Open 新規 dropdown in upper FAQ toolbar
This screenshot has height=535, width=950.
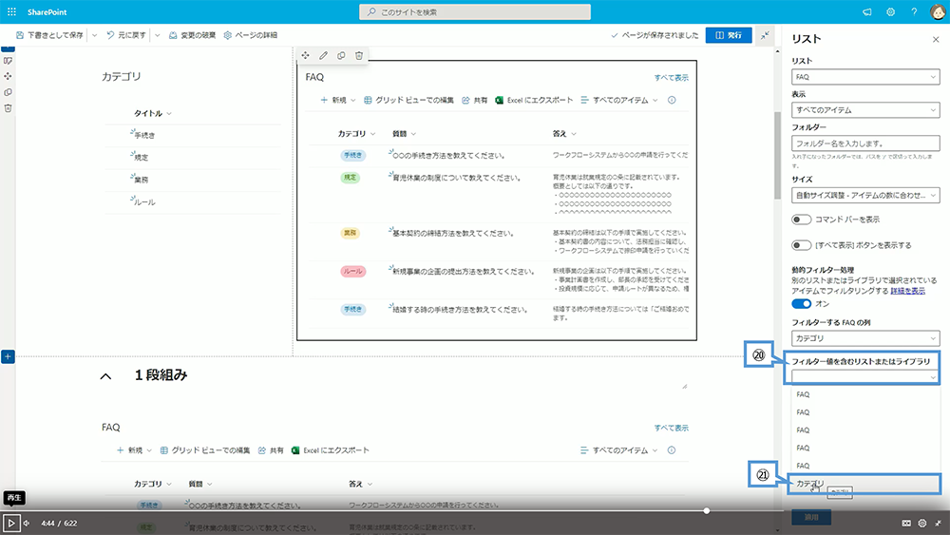pos(337,100)
